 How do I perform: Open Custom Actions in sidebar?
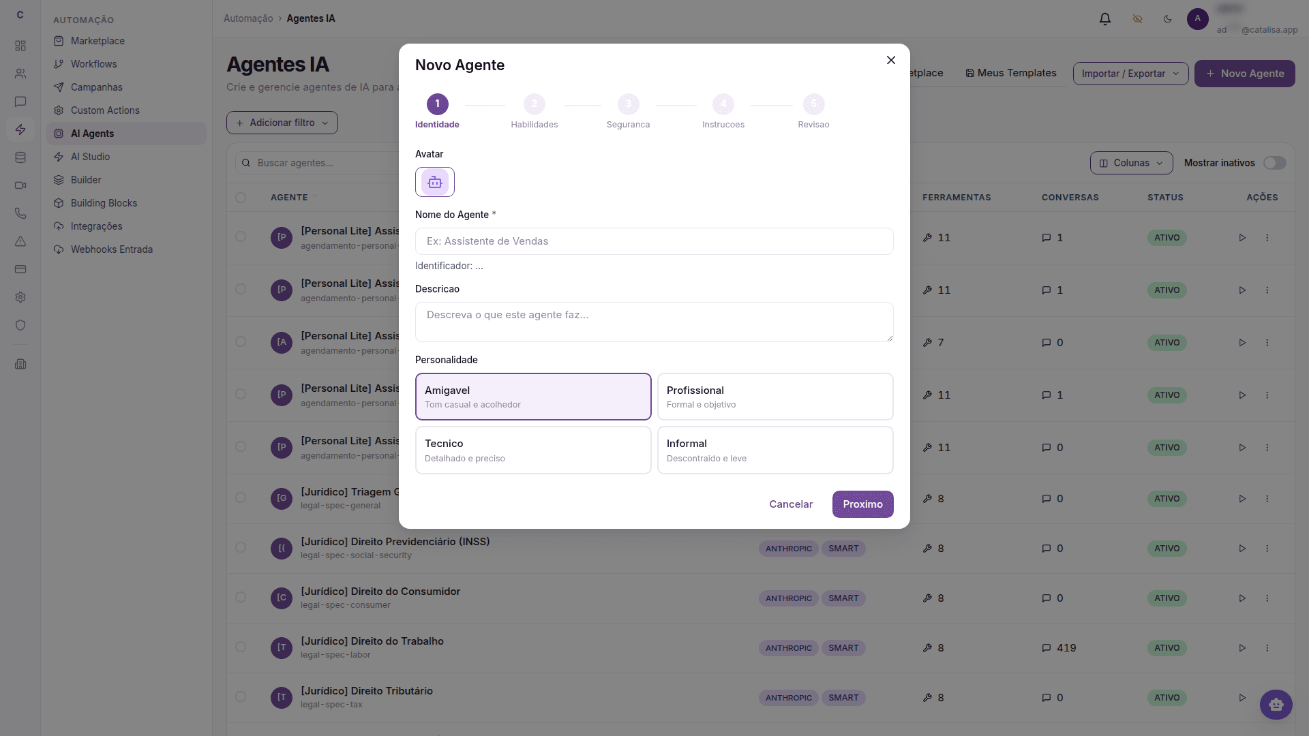pyautogui.click(x=126, y=110)
